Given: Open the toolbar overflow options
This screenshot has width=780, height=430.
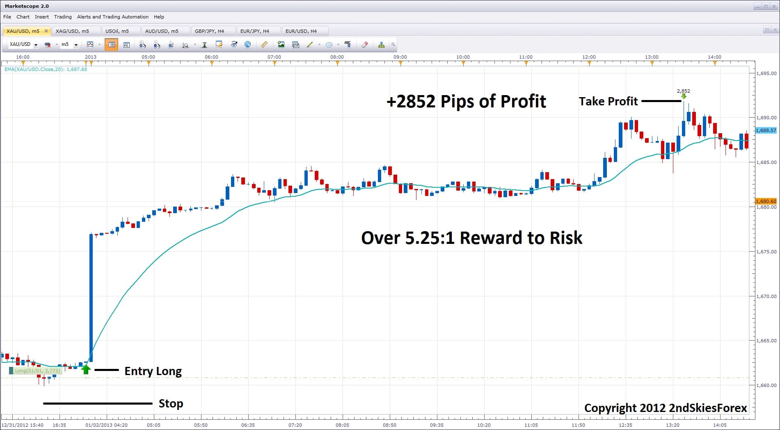Looking at the screenshot, I should [393, 45].
